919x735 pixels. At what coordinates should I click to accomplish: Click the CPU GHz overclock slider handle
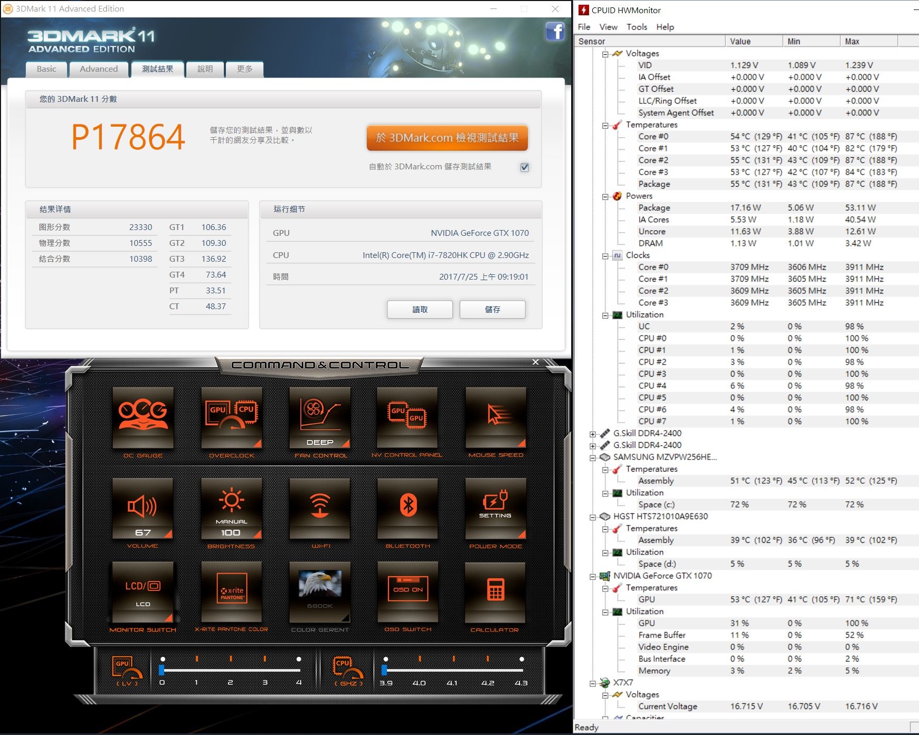(384, 670)
